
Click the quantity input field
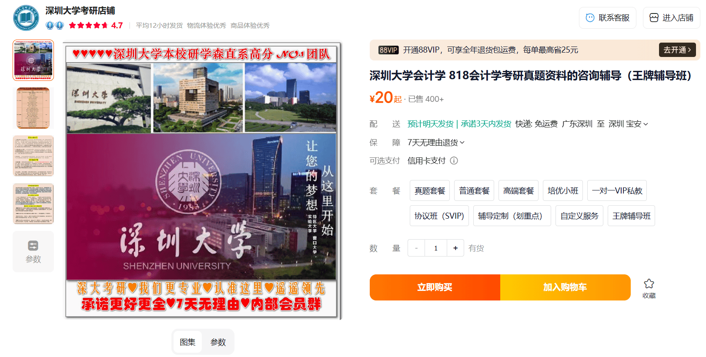(x=436, y=248)
